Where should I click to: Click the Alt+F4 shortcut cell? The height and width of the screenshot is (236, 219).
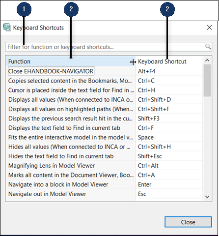169,71
